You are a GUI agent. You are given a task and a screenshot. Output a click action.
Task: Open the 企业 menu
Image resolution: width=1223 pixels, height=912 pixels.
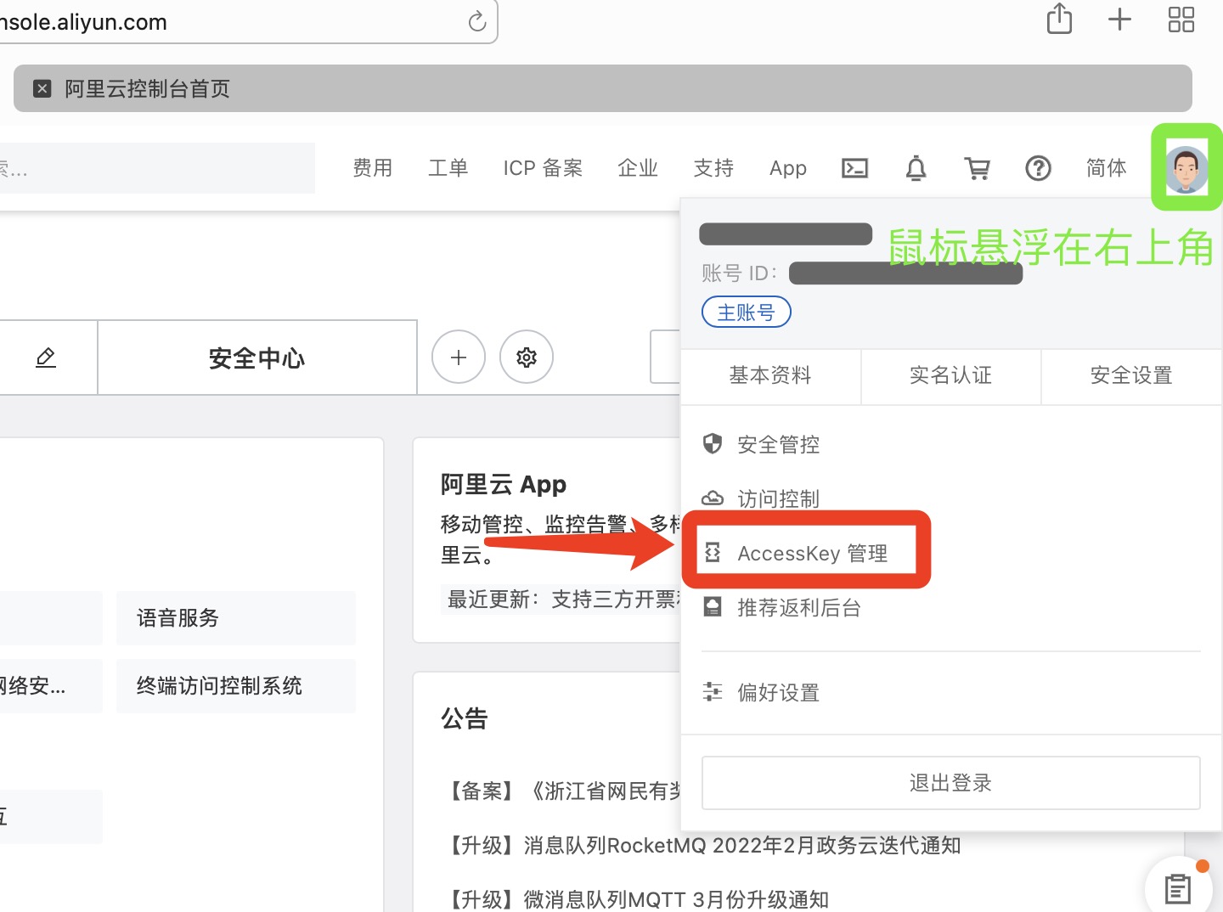(638, 168)
